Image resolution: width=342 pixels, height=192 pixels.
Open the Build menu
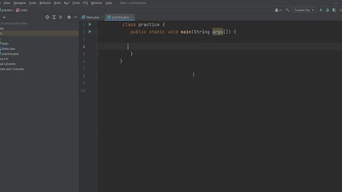57,3
